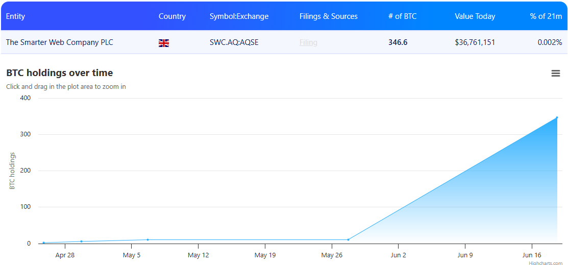This screenshot has height=265, width=568.
Task: Click the 346.6 BTC value
Action: tap(398, 42)
